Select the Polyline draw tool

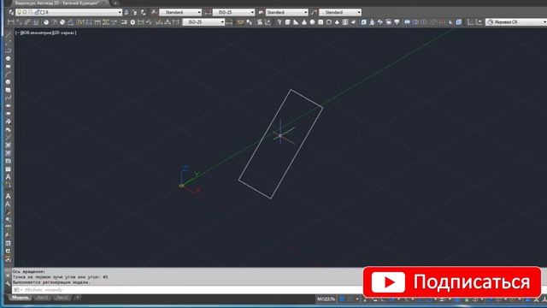[8, 50]
